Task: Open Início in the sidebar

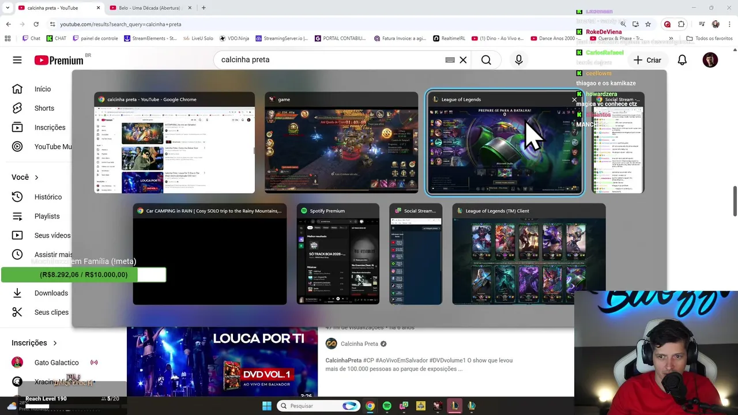Action: coord(43,89)
